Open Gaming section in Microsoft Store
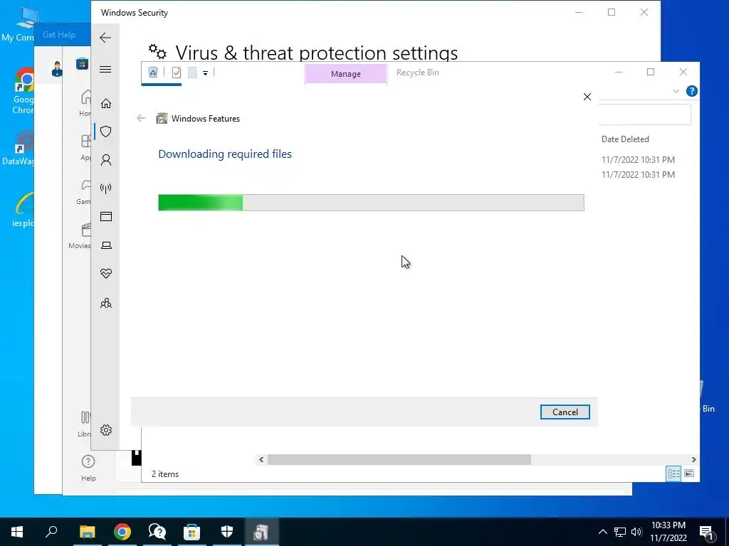The height and width of the screenshot is (546, 729). coord(84,192)
